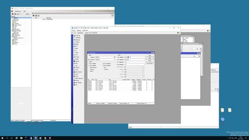This screenshot has height=140, width=249.
Task: Click Start button in Torch
Action: (150, 56)
